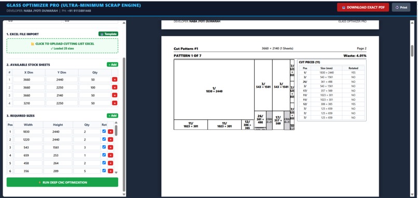Select piece 17/ 357 × 569 in pattern
The width and height of the screenshot is (418, 198).
coord(278,120)
